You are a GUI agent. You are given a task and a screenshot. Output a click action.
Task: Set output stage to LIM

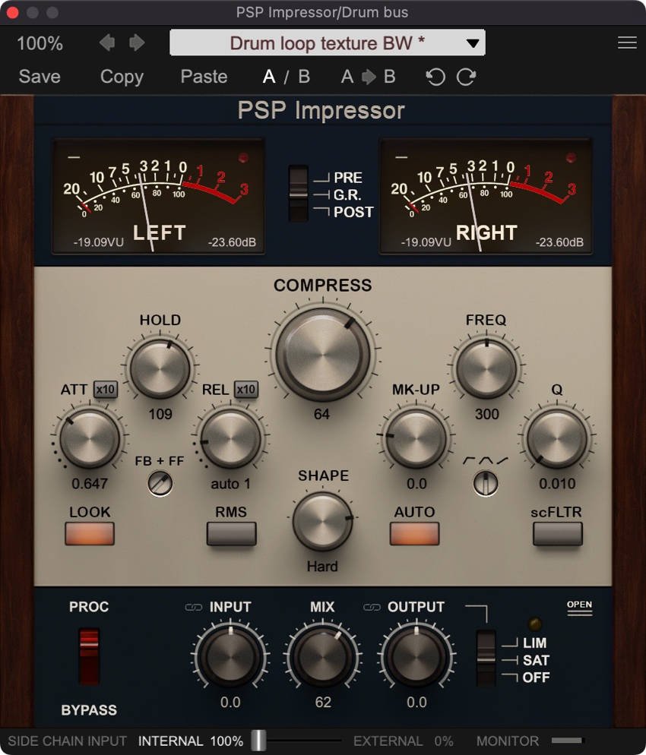pyautogui.click(x=534, y=643)
